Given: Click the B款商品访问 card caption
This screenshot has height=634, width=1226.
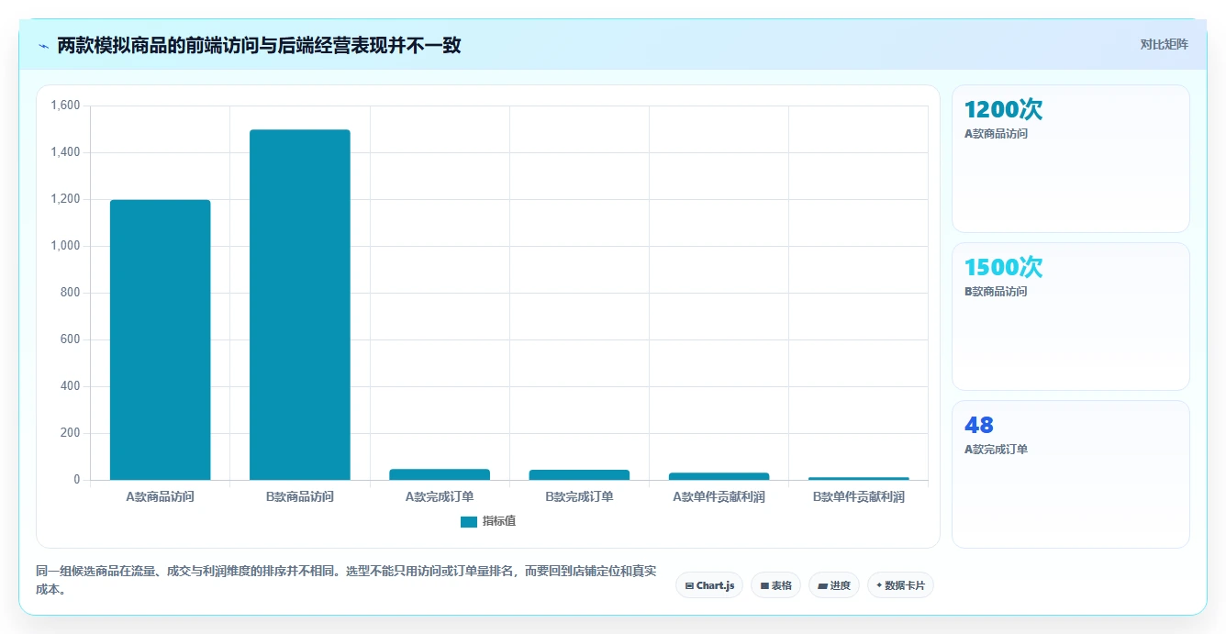Looking at the screenshot, I should [996, 292].
